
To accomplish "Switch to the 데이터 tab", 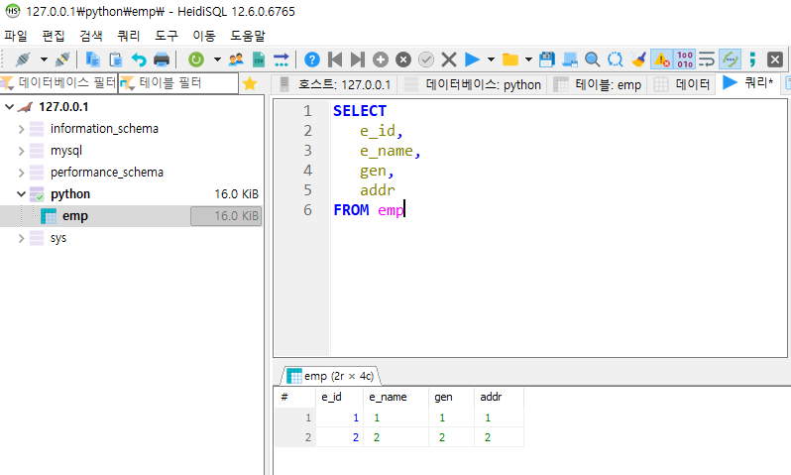I will click(682, 84).
